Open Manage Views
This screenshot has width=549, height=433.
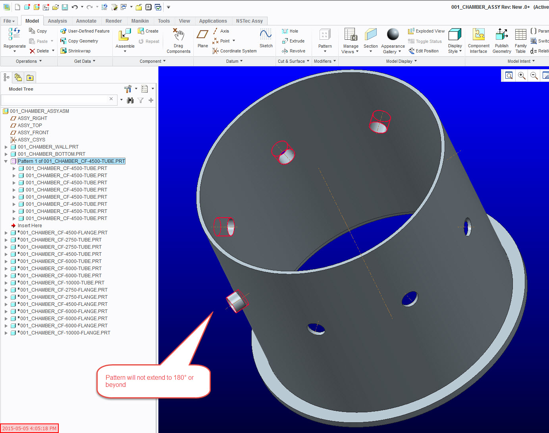[351, 41]
